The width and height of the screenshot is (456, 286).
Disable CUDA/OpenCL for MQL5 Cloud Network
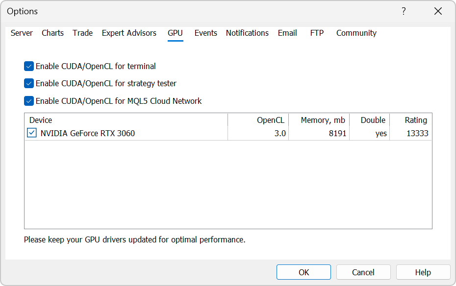[28, 100]
